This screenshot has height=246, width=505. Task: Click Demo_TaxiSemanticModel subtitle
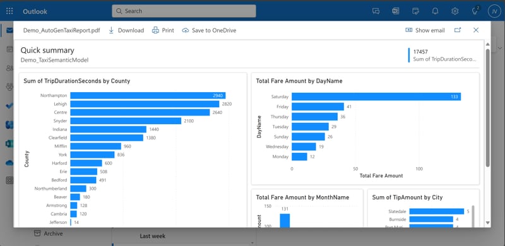(x=54, y=60)
